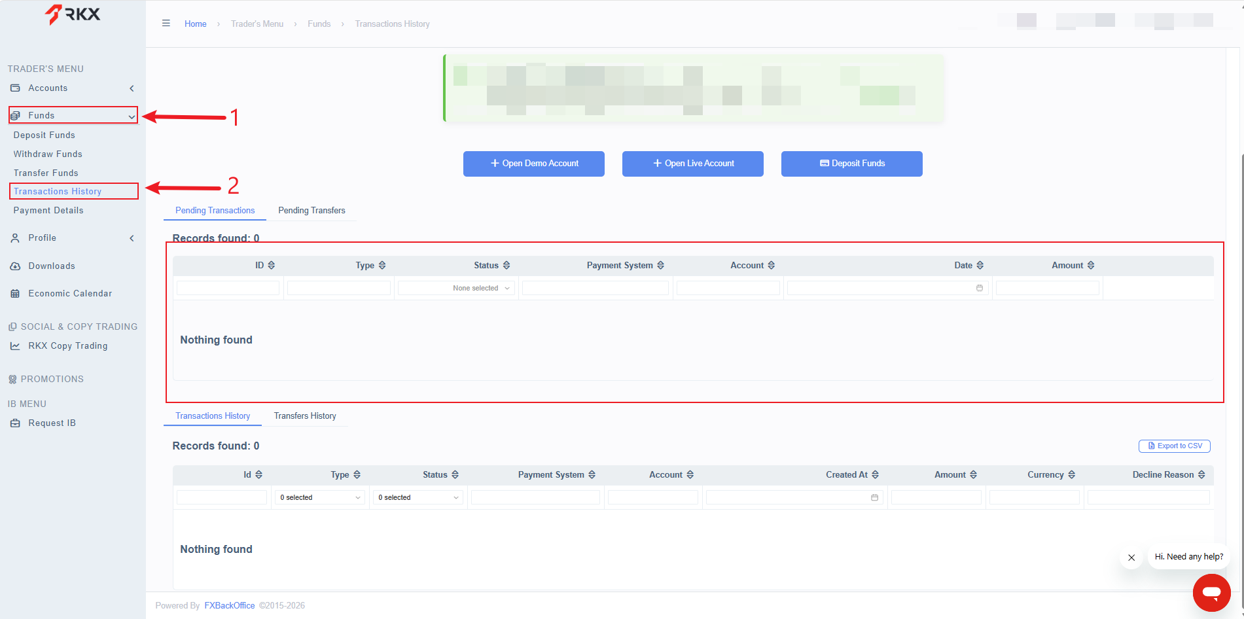Image resolution: width=1244 pixels, height=619 pixels.
Task: Click the Downloads cloud icon in sidebar
Action: pyautogui.click(x=15, y=266)
